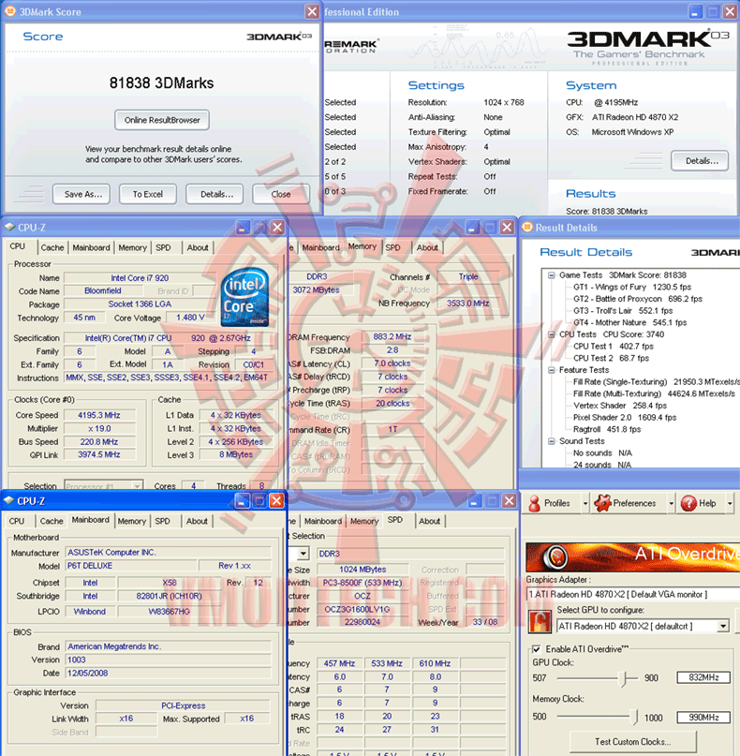The image size is (740, 756).
Task: Select Vertex Shader result row
Action: 619,406
